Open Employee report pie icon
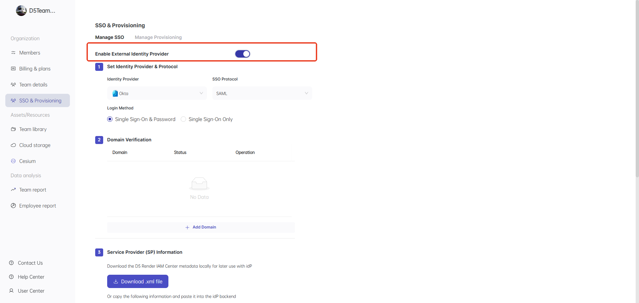 [13, 206]
